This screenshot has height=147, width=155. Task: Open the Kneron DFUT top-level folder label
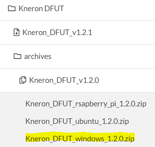coord(41,8)
